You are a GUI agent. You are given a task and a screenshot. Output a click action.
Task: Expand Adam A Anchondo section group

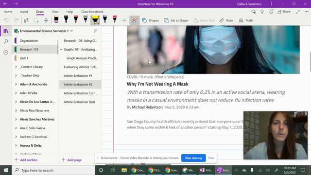[16, 84]
